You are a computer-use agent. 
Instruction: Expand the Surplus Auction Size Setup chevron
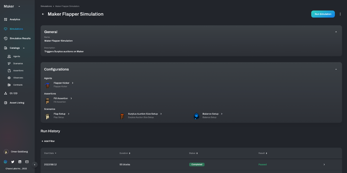[161, 114]
